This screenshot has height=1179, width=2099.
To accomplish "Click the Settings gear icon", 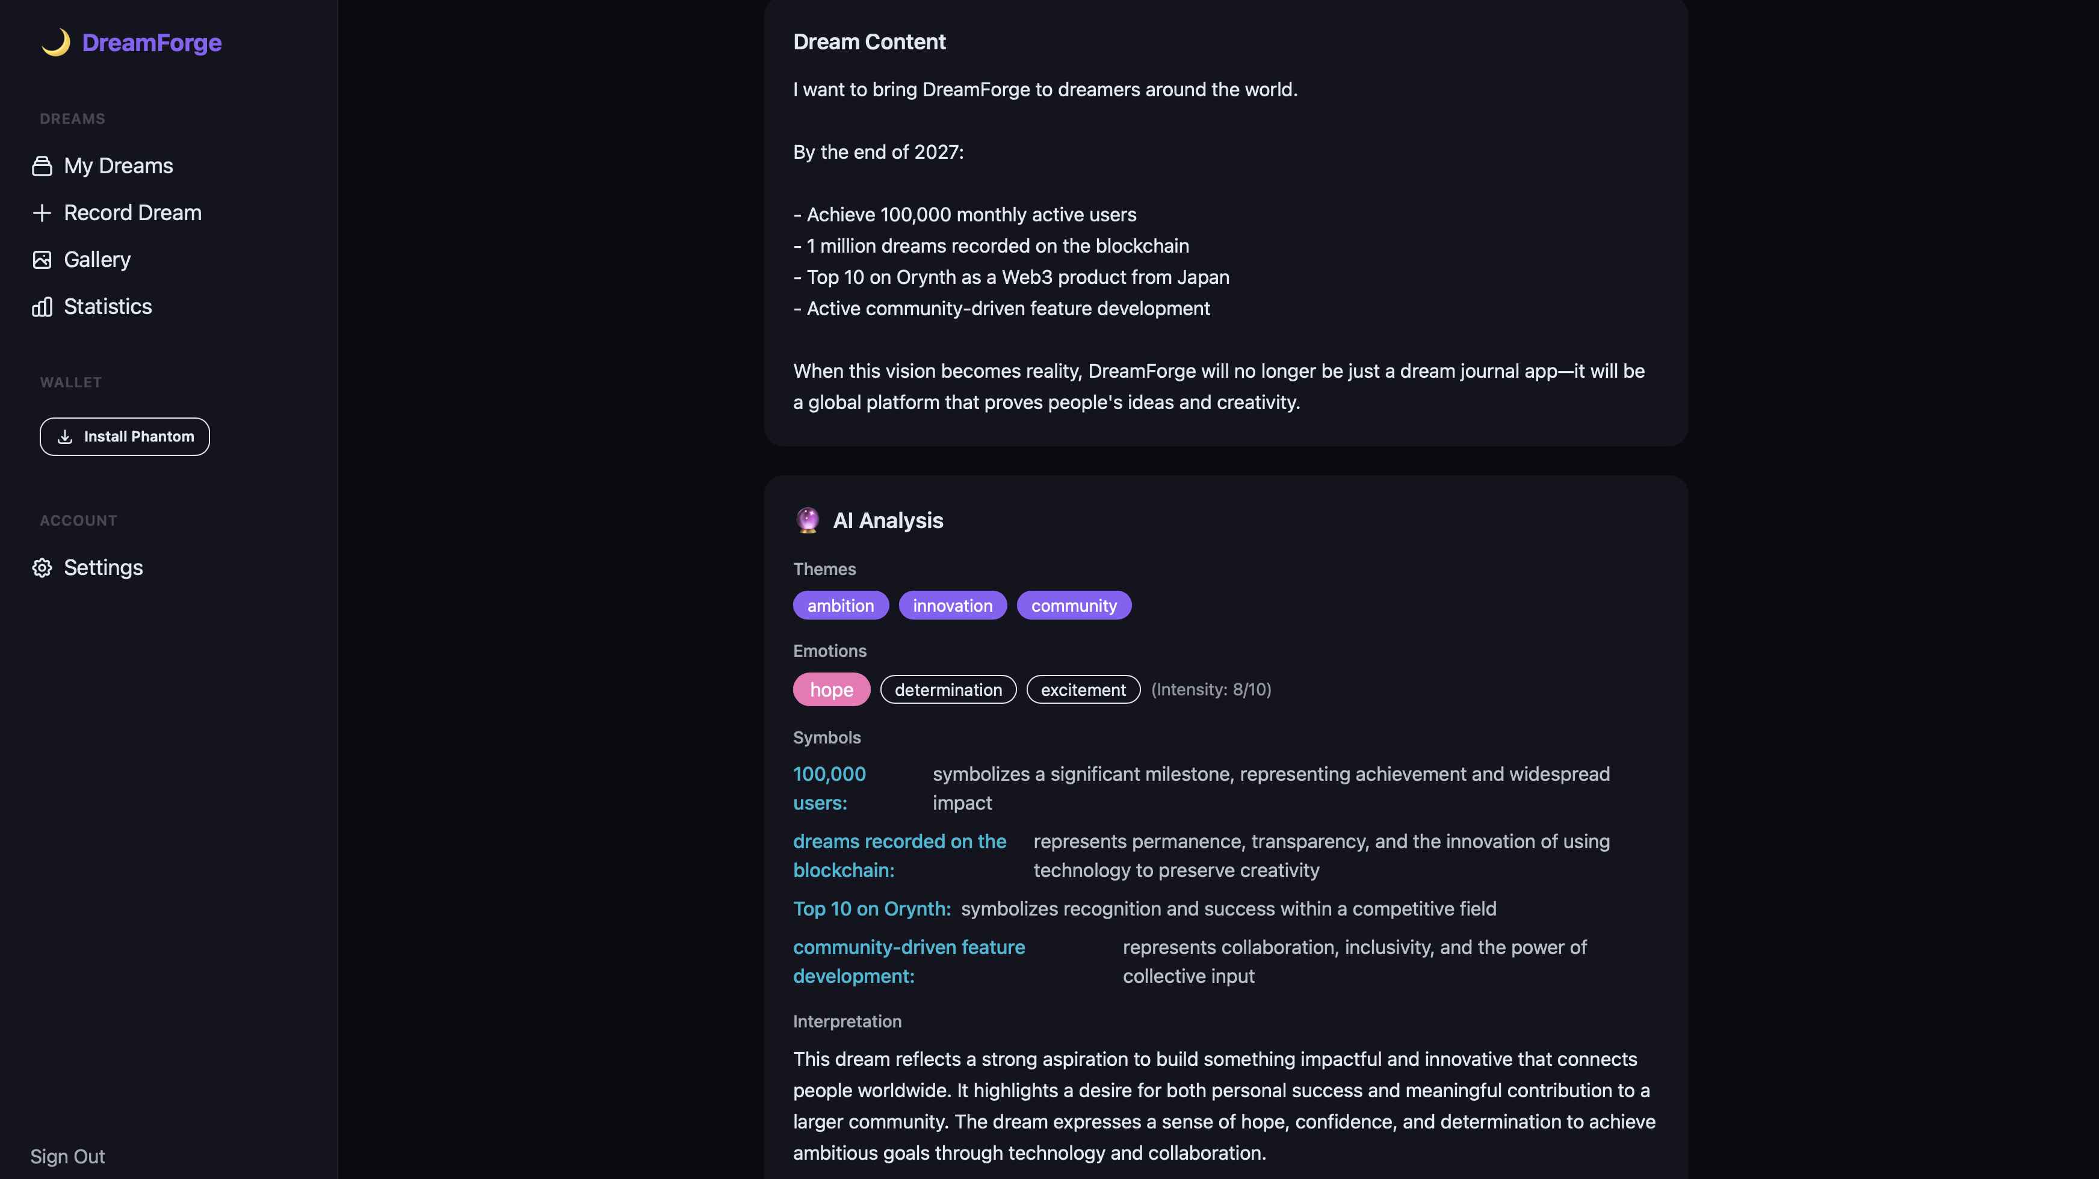I will (x=42, y=567).
